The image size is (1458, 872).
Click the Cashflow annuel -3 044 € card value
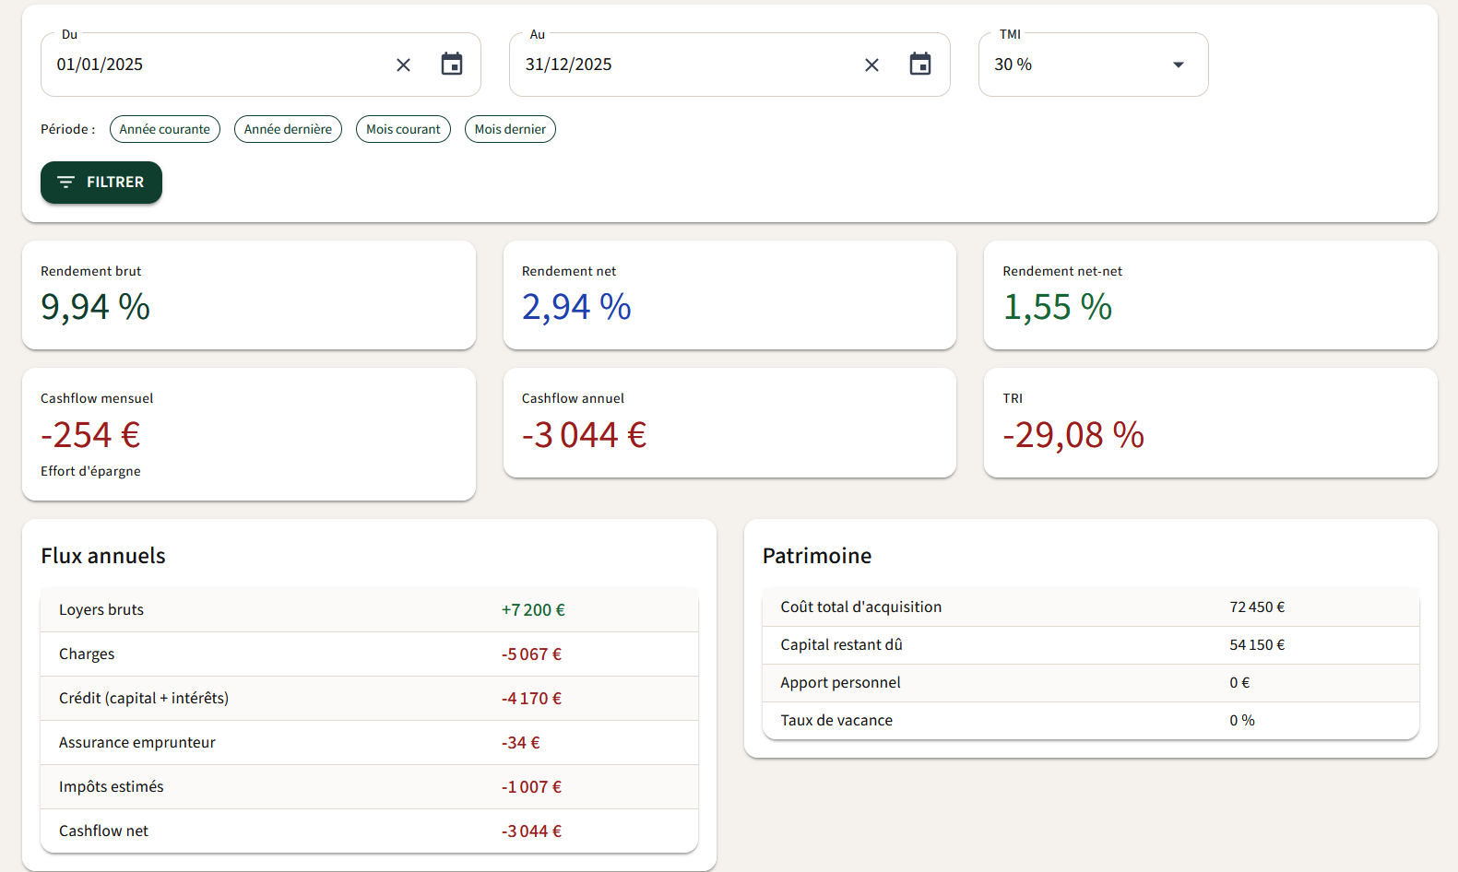click(585, 435)
